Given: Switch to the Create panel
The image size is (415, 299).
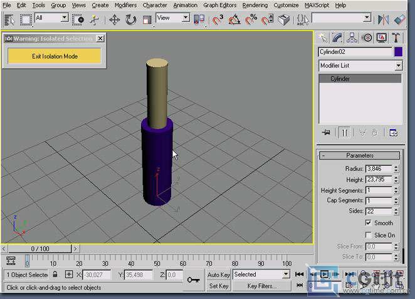Looking at the screenshot, I should 323,38.
